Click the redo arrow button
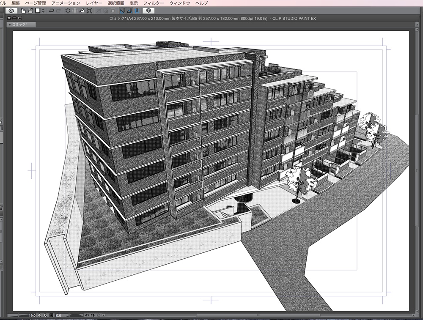 (x=58, y=11)
